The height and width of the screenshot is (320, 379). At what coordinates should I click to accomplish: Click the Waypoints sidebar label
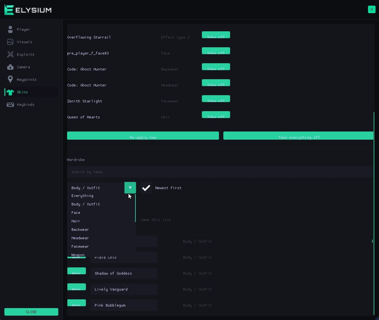tap(27, 80)
